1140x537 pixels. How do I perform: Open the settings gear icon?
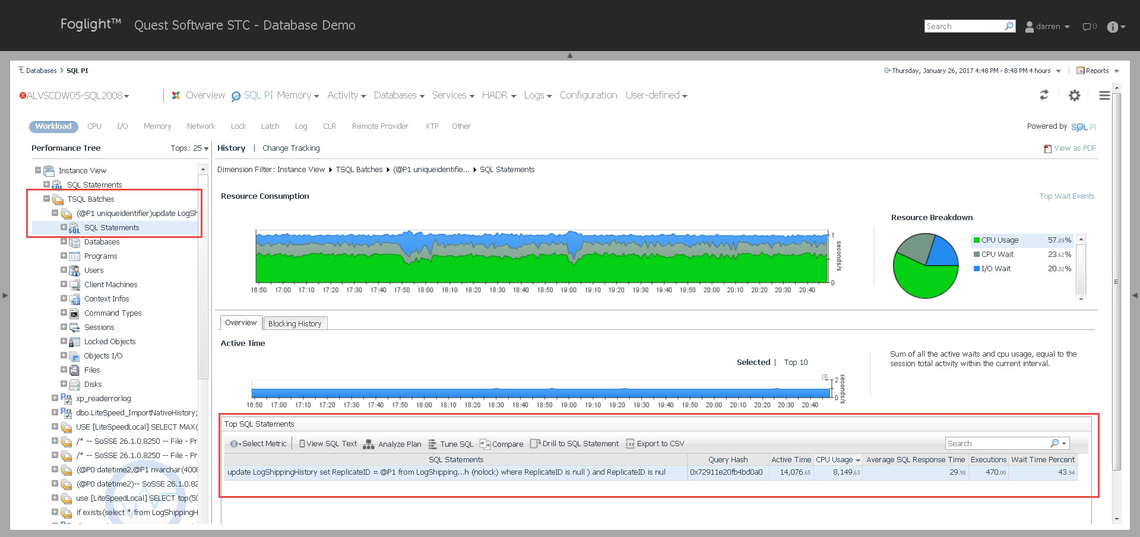(x=1075, y=95)
